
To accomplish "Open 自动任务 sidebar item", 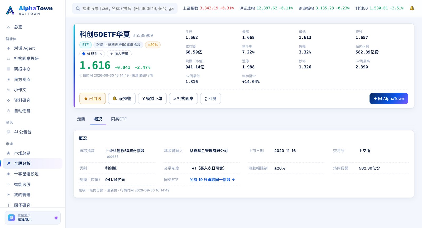I will (x=33, y=111).
